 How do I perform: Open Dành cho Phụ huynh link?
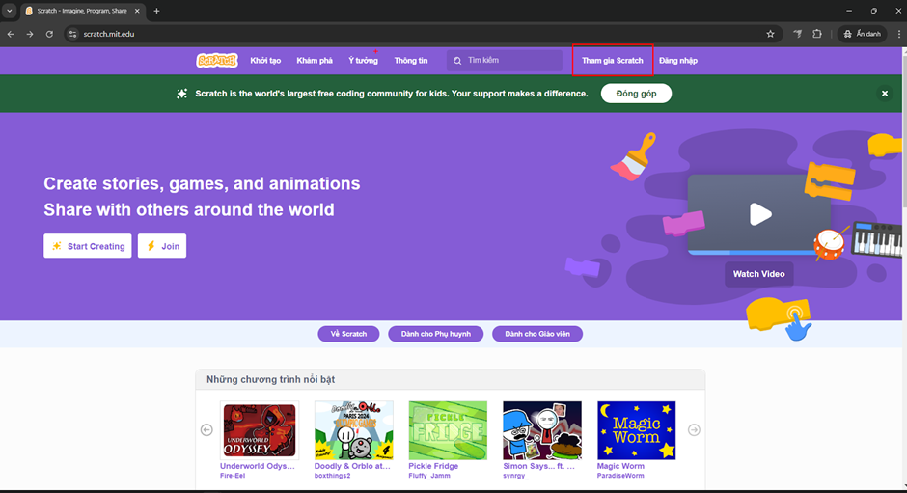pos(435,334)
